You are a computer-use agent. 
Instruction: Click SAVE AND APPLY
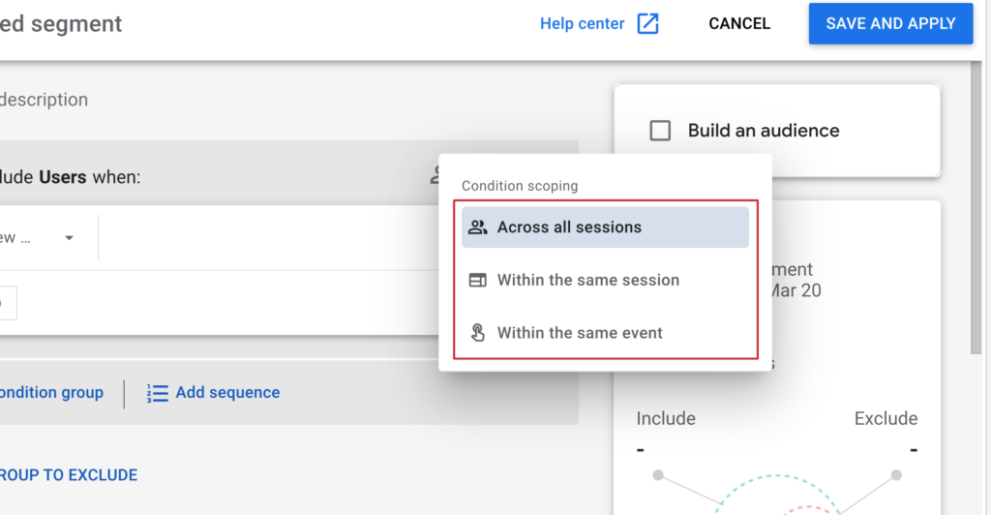click(x=890, y=24)
